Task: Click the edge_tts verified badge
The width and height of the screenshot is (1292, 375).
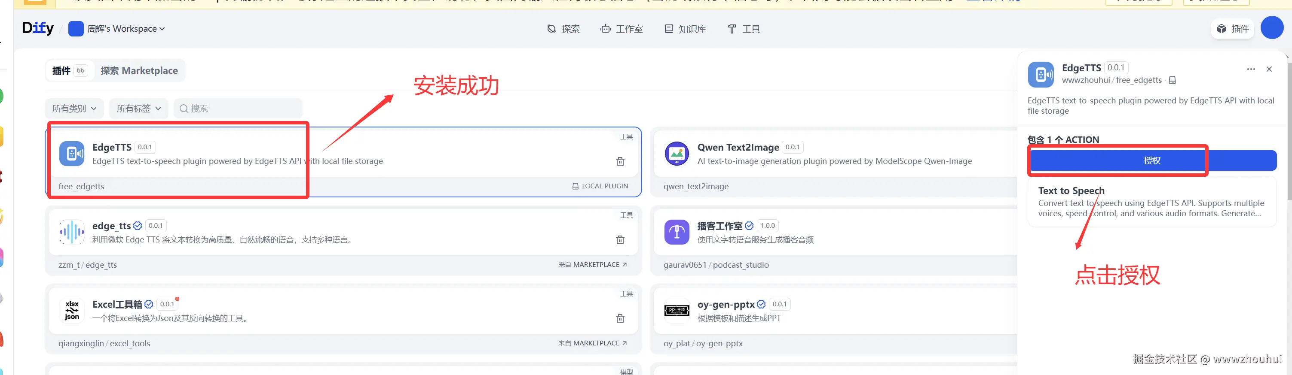Action: [138, 226]
